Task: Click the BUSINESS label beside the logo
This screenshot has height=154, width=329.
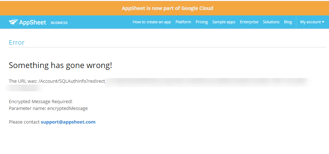Action: click(59, 23)
